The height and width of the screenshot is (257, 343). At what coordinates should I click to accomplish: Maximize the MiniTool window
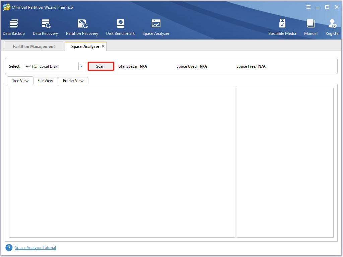327,7
